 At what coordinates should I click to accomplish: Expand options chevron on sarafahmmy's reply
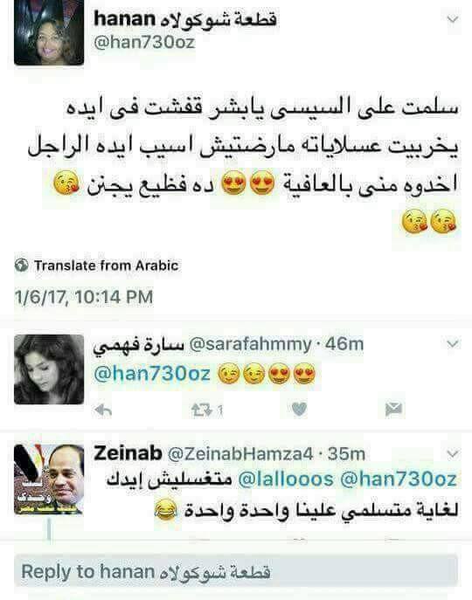click(453, 343)
